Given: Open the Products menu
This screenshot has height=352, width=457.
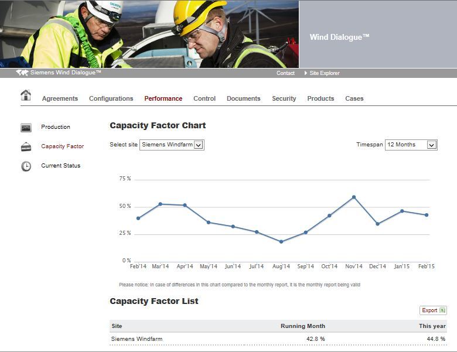Looking at the screenshot, I should 320,98.
